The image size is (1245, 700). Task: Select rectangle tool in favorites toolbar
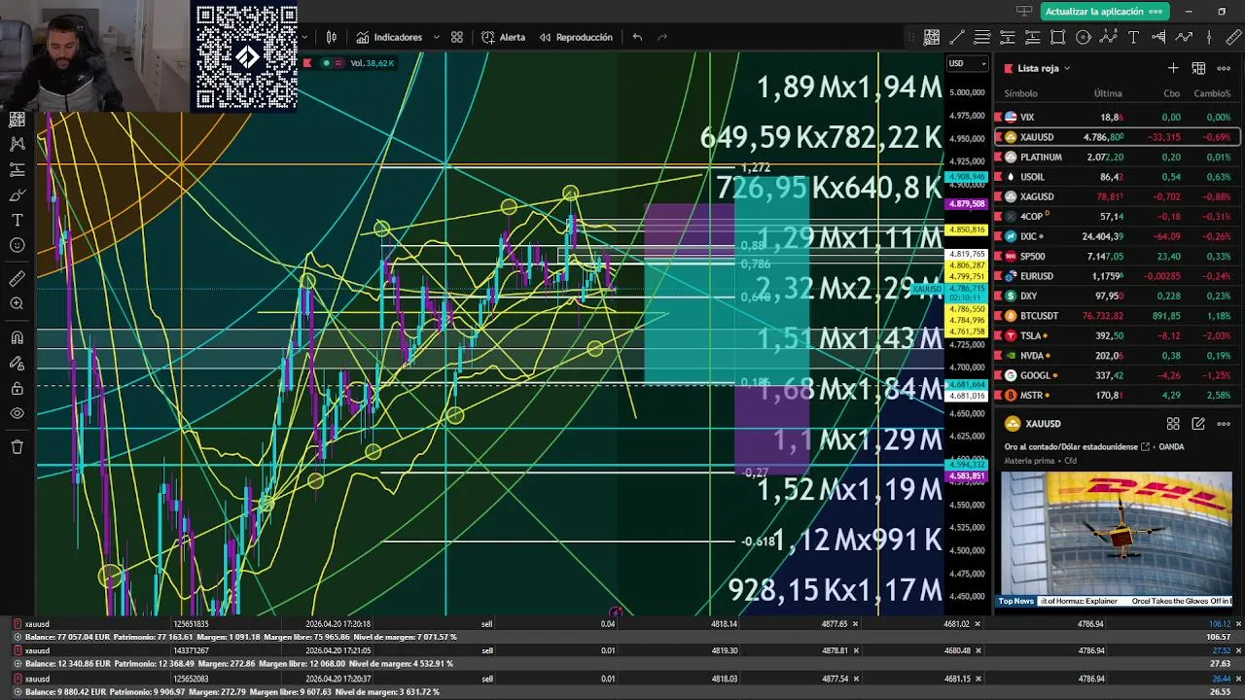point(1058,37)
